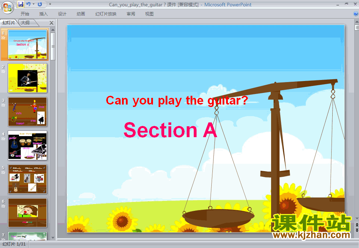Viewport: 359px width, 248px height.
Task: Click the 'Section A' text on slide
Action: tap(170, 130)
